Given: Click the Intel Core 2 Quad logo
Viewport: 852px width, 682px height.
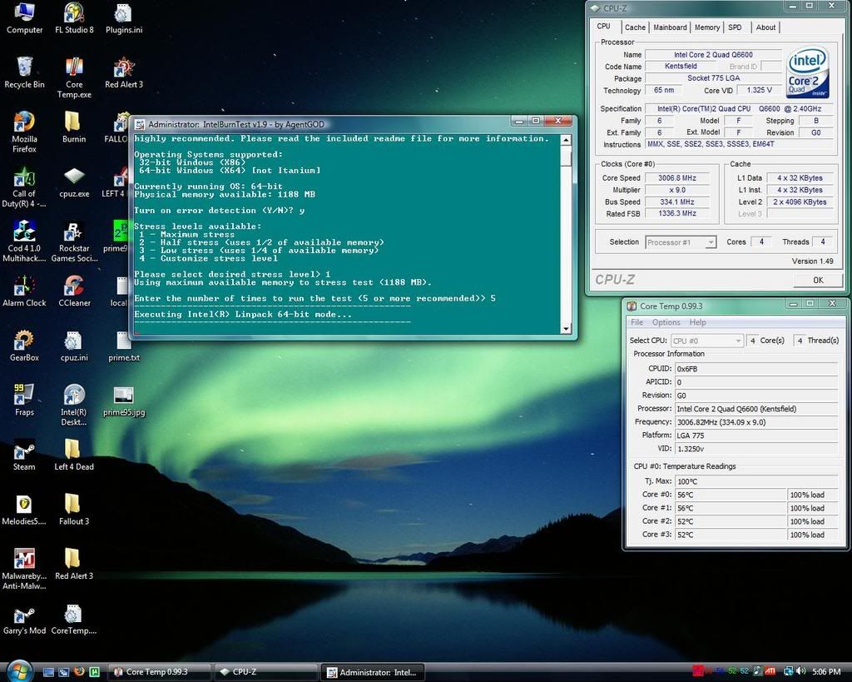Looking at the screenshot, I should (808, 72).
